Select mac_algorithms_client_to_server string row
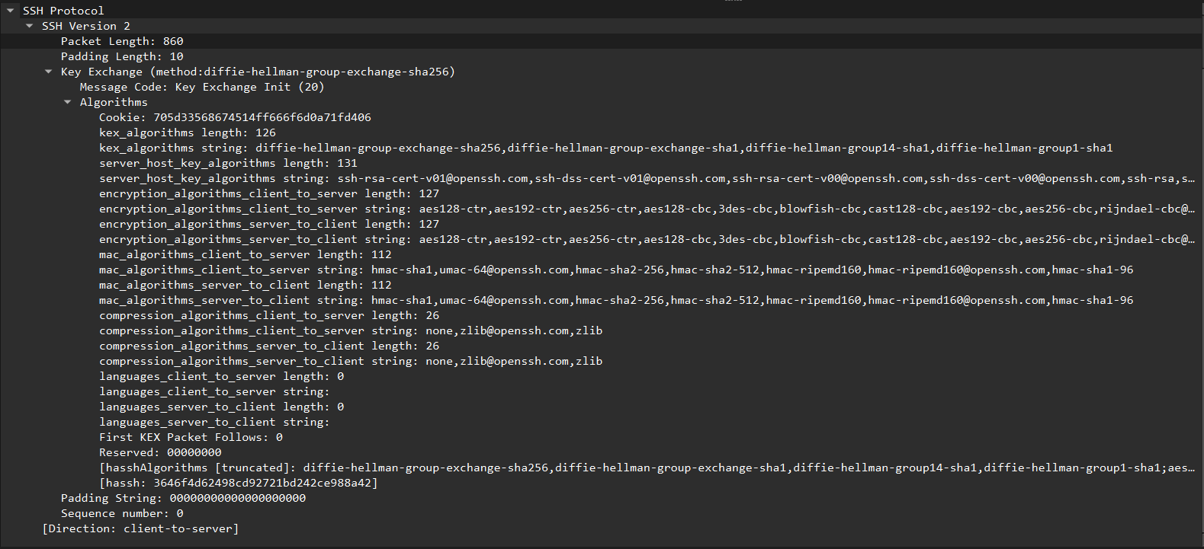 click(616, 270)
